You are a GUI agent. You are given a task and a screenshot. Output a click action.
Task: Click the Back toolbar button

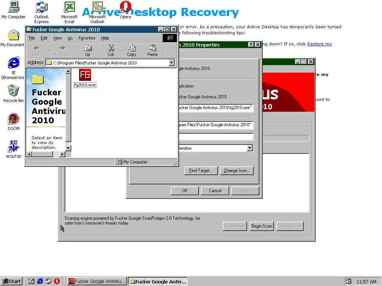pos(37,51)
